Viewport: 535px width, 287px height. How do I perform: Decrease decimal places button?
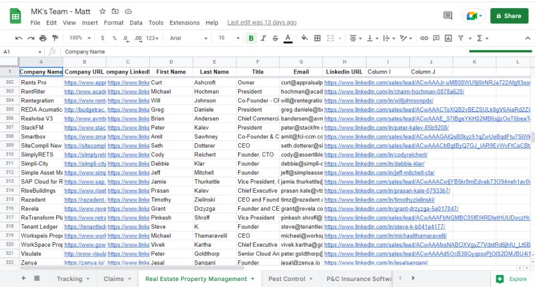(126, 38)
